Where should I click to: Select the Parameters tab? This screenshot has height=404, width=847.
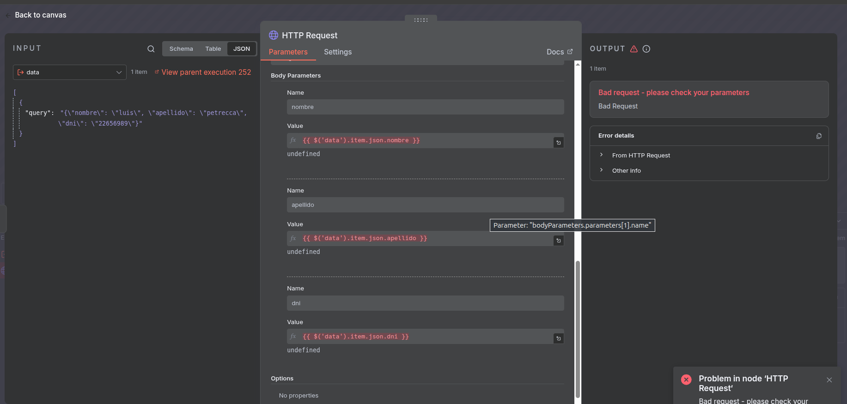(x=288, y=52)
